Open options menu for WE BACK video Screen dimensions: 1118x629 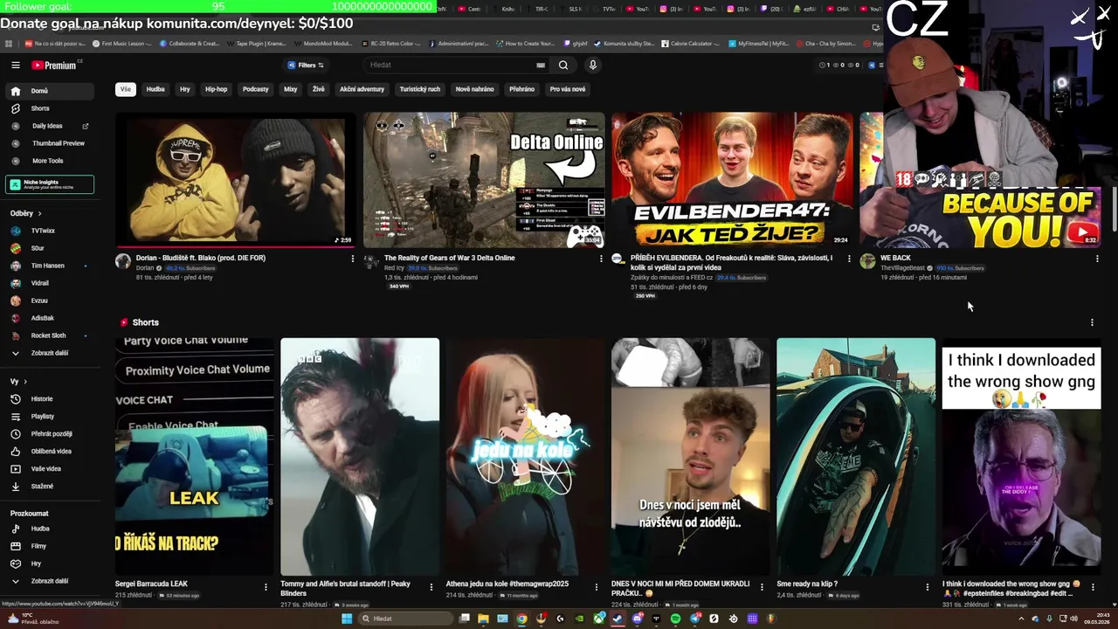coord(1097,259)
